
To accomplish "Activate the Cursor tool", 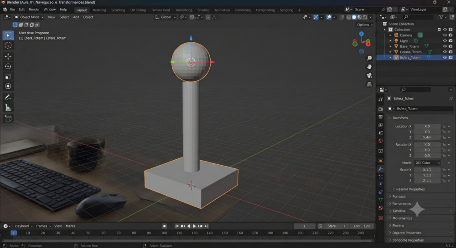I will pyautogui.click(x=8, y=46).
